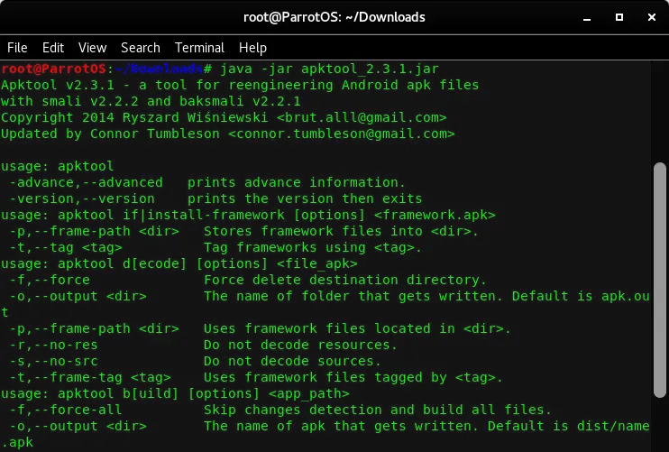Click the vertical scrollbar thumb
Image resolution: width=669 pixels, height=452 pixels.
pos(660,280)
